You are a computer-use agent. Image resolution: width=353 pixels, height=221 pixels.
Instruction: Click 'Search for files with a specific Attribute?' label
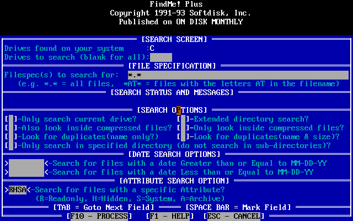(x=130, y=190)
